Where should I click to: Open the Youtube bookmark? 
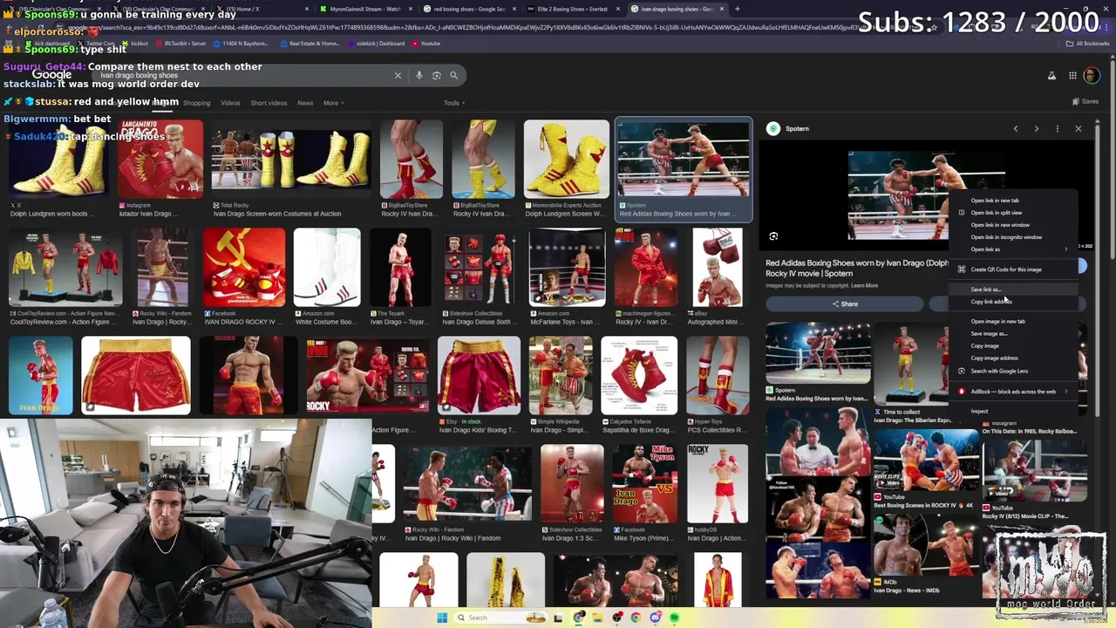tap(425, 44)
